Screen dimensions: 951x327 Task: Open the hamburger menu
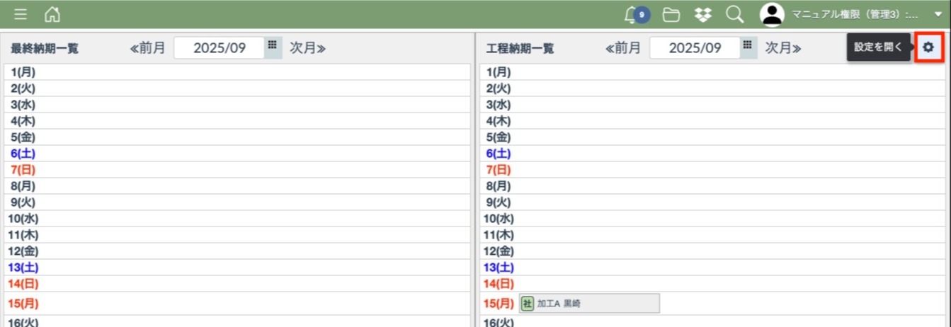point(21,14)
